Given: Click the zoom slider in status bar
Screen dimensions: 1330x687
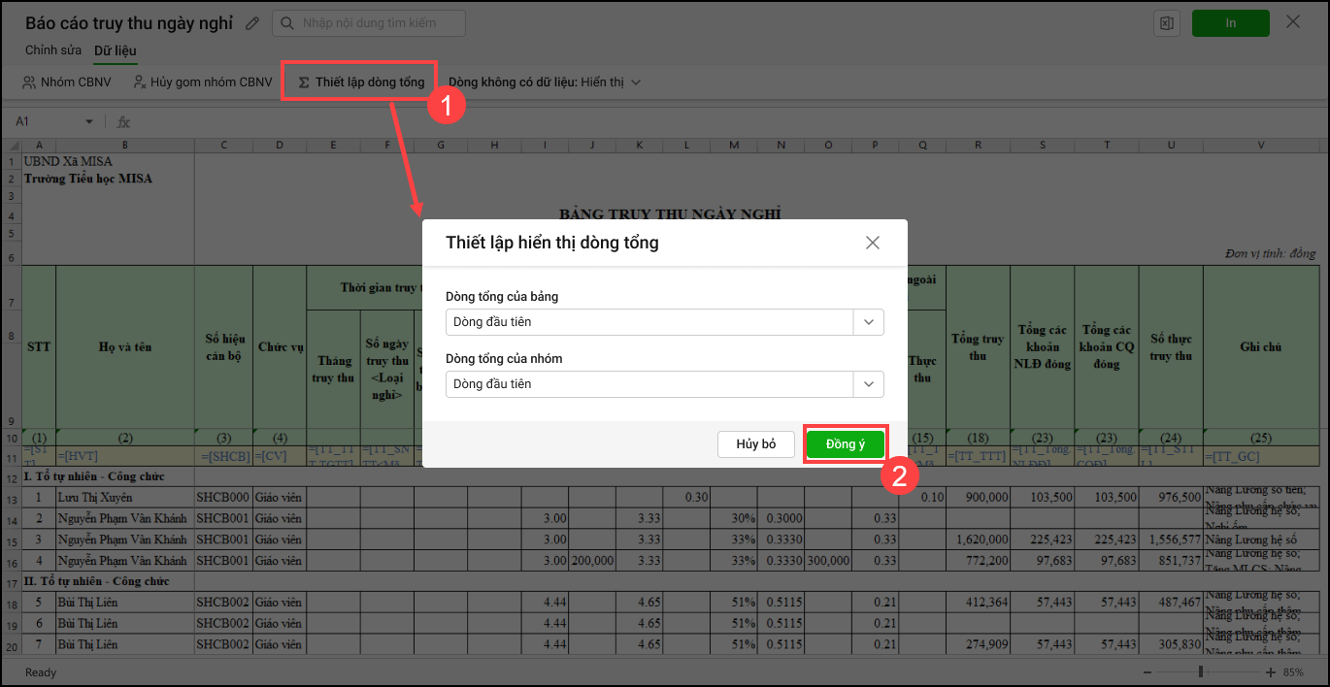Looking at the screenshot, I should [1202, 672].
